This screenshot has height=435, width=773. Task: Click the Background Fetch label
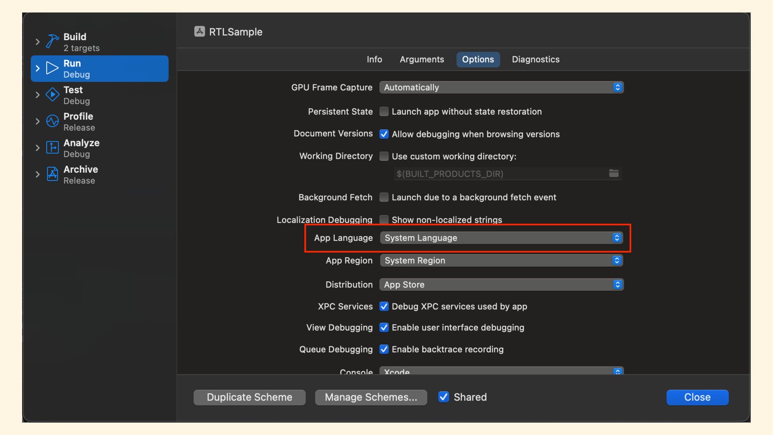[x=335, y=197]
